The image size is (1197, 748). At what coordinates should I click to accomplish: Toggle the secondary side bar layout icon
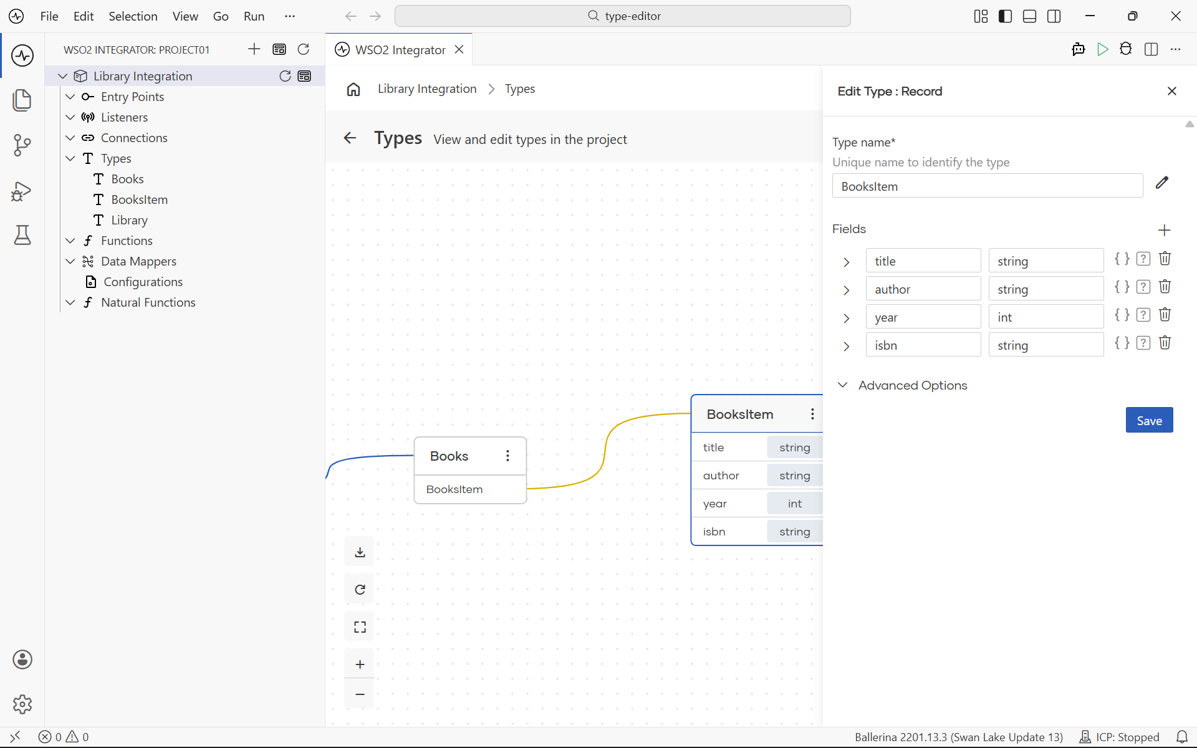[x=1054, y=16]
